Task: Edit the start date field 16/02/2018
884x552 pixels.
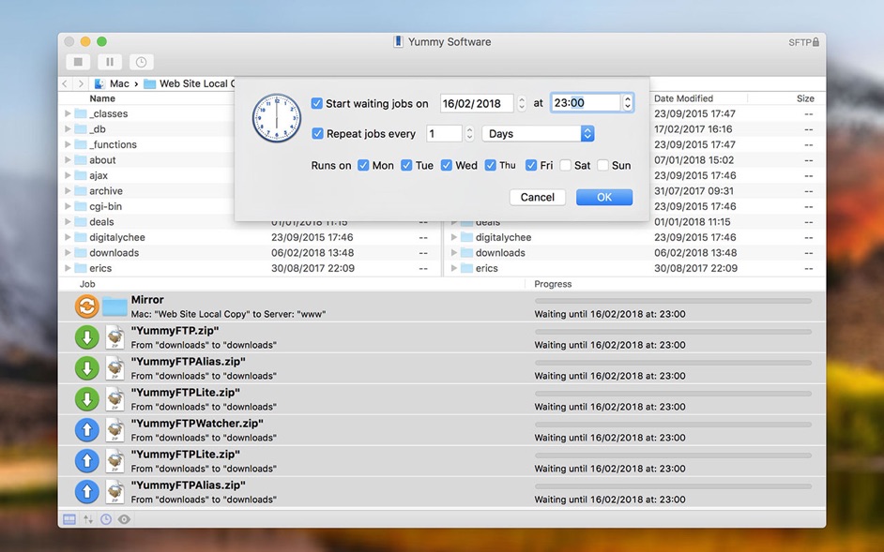Action: pyautogui.click(x=477, y=104)
